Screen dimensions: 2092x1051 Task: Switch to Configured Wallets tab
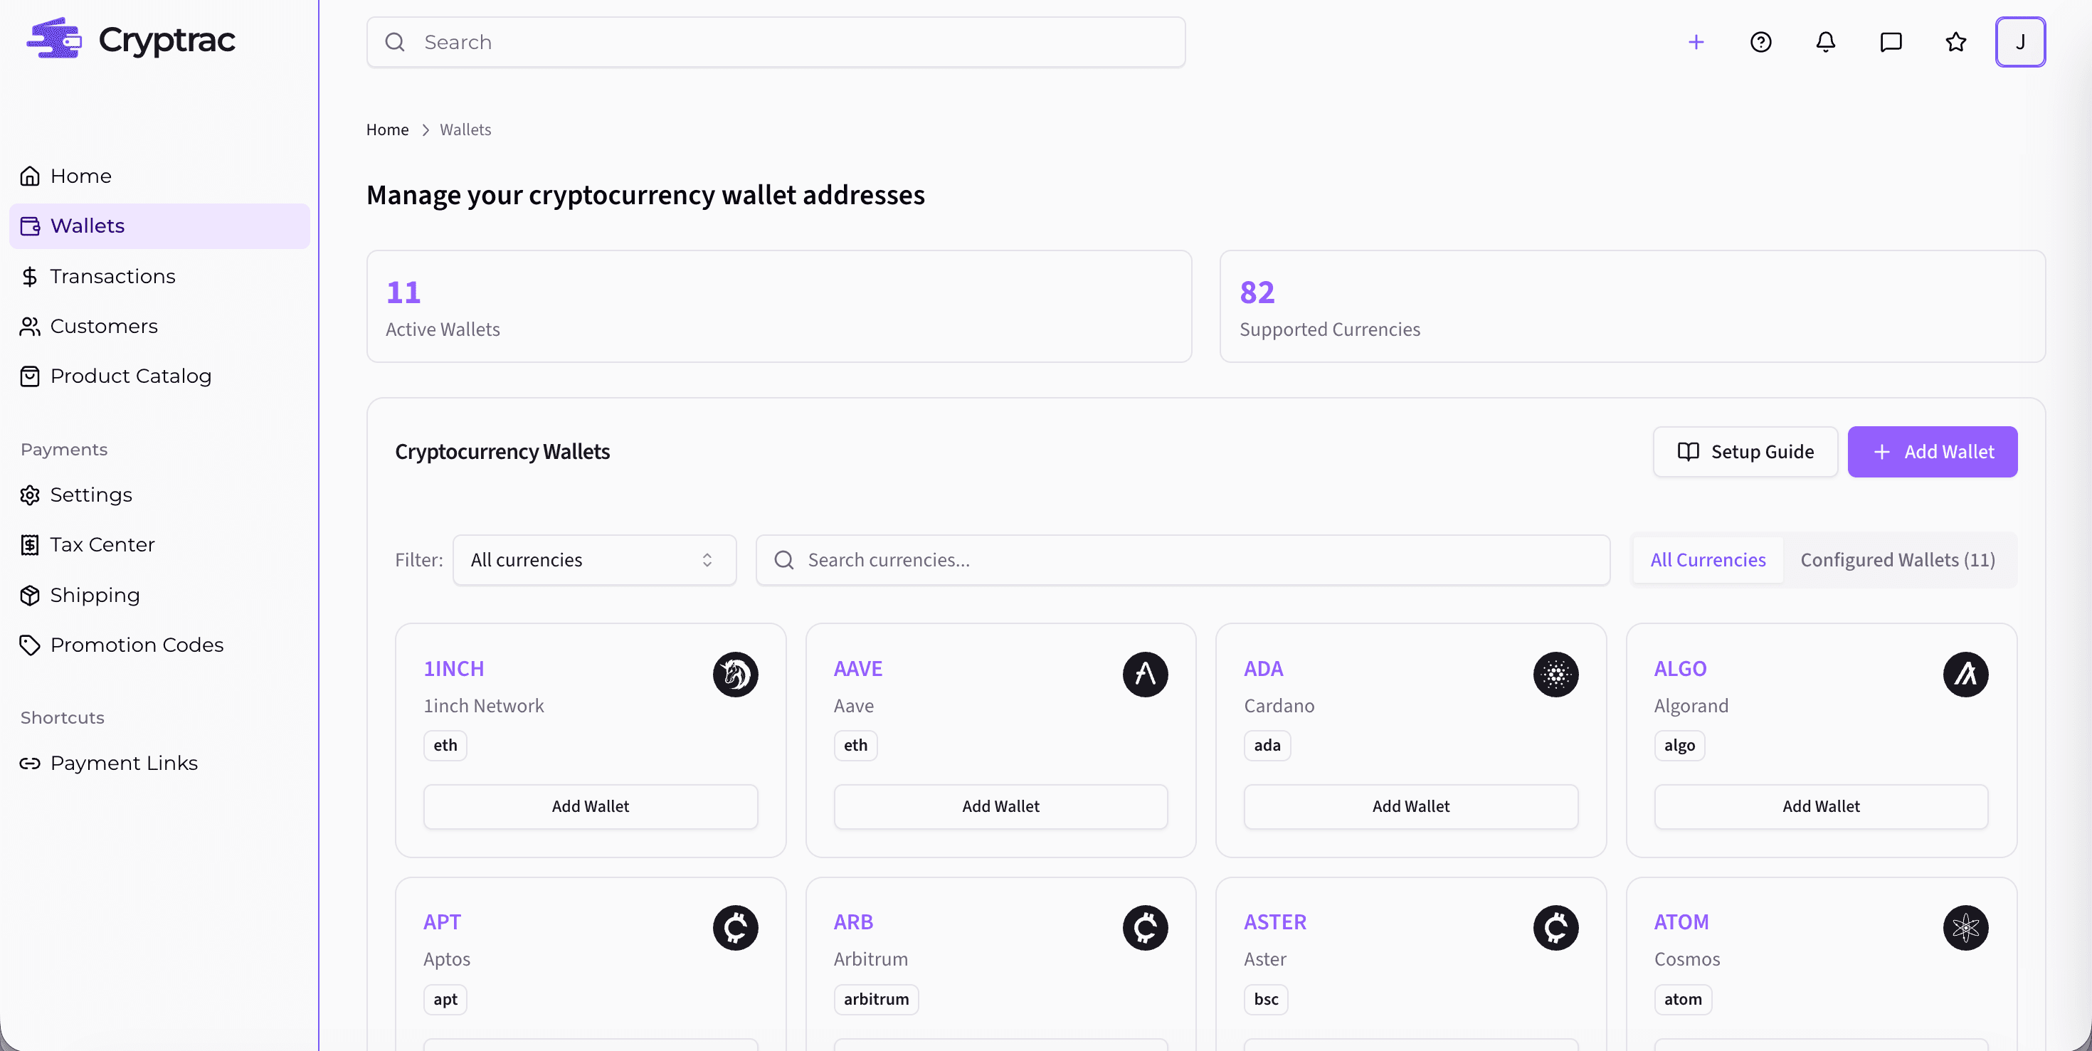point(1897,559)
